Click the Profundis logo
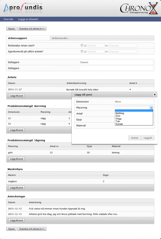Viewport: 161px width, 239px height. click(x=23, y=8)
